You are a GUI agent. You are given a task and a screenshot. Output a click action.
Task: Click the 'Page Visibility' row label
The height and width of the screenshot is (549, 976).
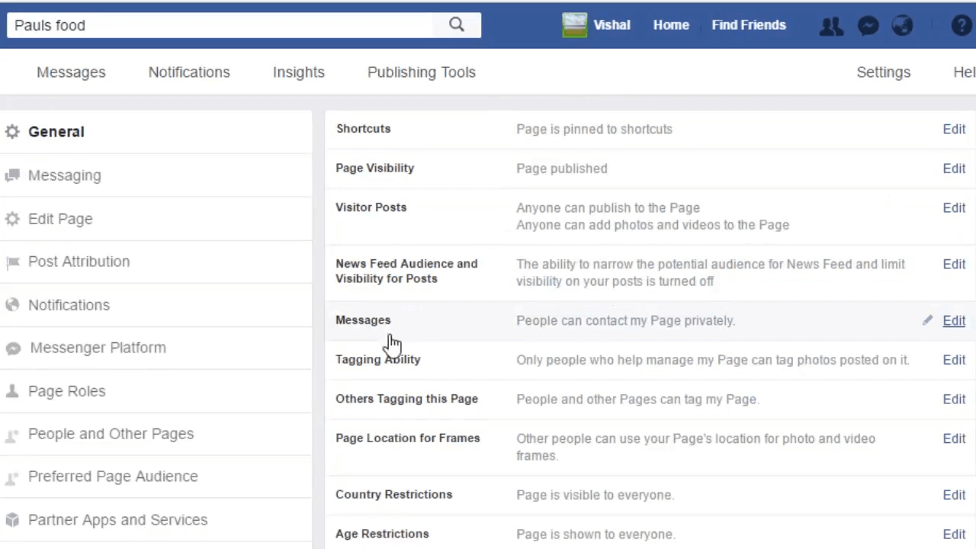tap(374, 169)
